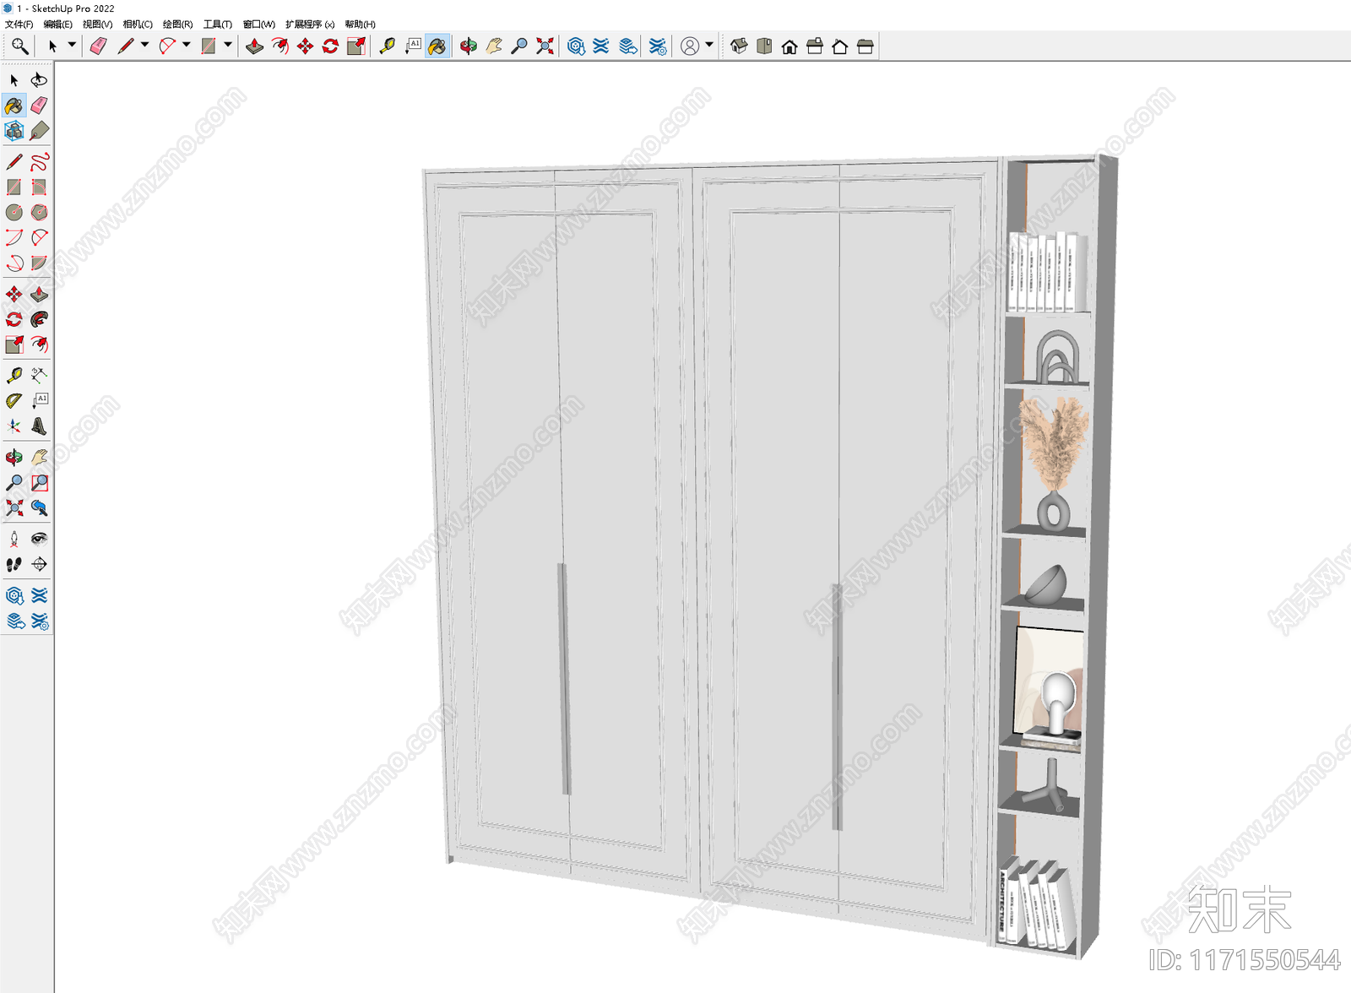Image resolution: width=1351 pixels, height=993 pixels.
Task: Expand the Arc tool dropdown arrow
Action: [187, 46]
